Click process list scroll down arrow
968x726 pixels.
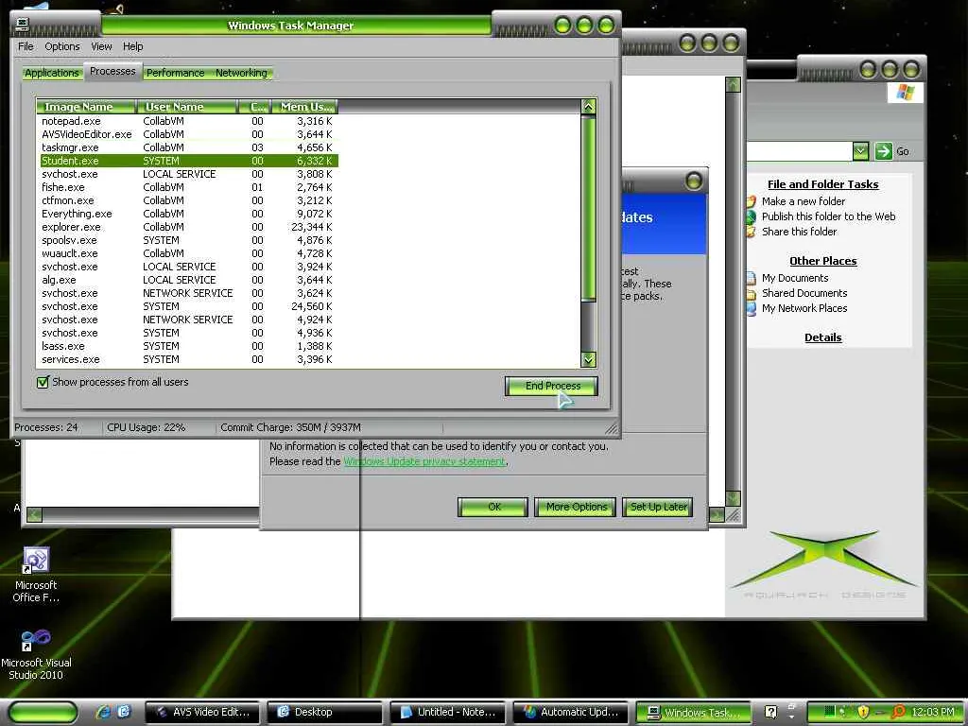pos(588,358)
